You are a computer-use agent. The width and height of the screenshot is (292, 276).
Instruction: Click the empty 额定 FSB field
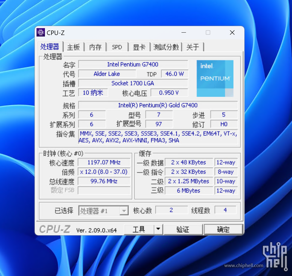pyautogui.click(x=104, y=191)
